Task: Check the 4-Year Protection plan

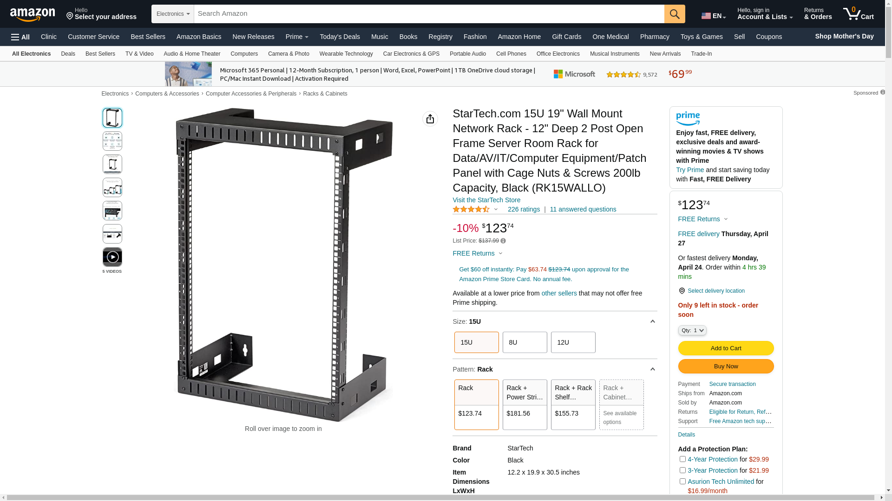Action: (682, 459)
